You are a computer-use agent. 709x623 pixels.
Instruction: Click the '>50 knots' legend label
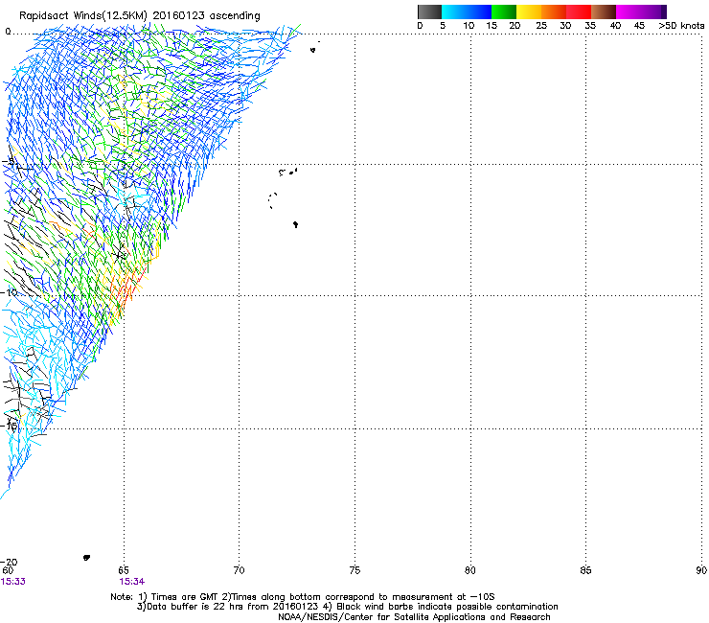pos(681,26)
